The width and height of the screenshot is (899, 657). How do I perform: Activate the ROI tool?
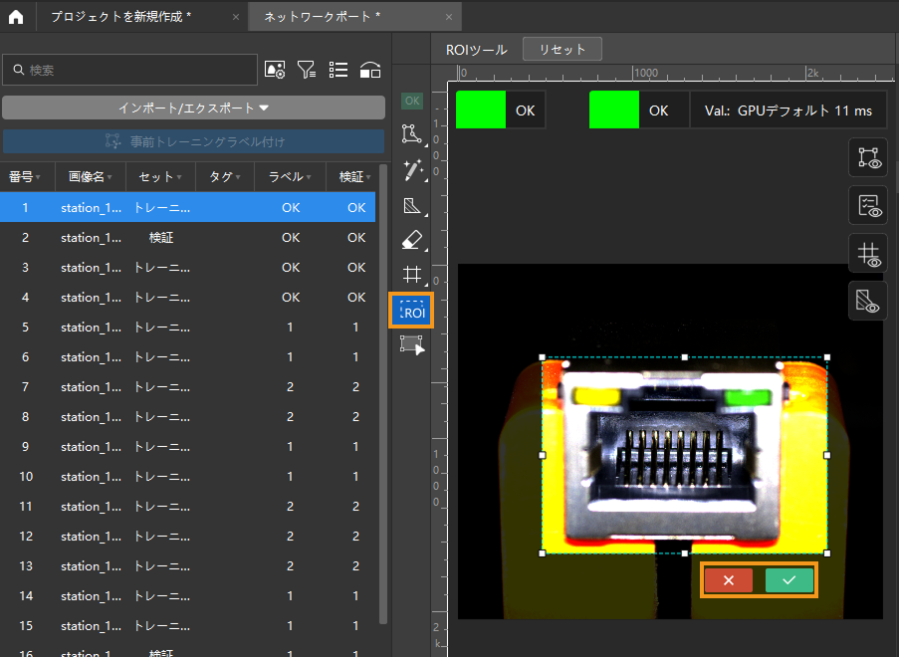click(411, 311)
